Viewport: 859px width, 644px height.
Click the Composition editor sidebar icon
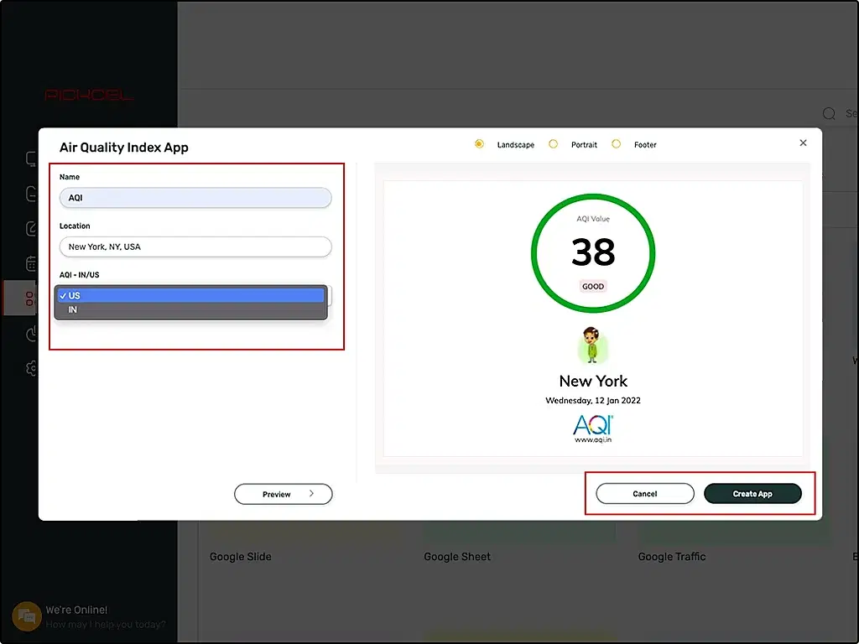[29, 228]
